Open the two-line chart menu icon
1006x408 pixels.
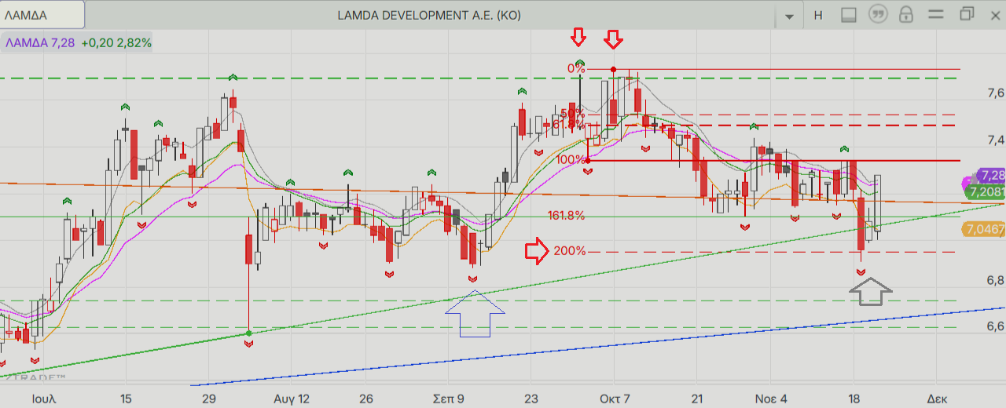click(x=936, y=15)
